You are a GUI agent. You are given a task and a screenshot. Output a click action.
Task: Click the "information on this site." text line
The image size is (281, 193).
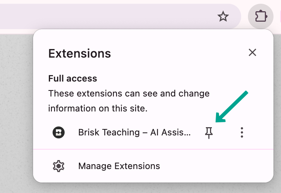pos(98,108)
